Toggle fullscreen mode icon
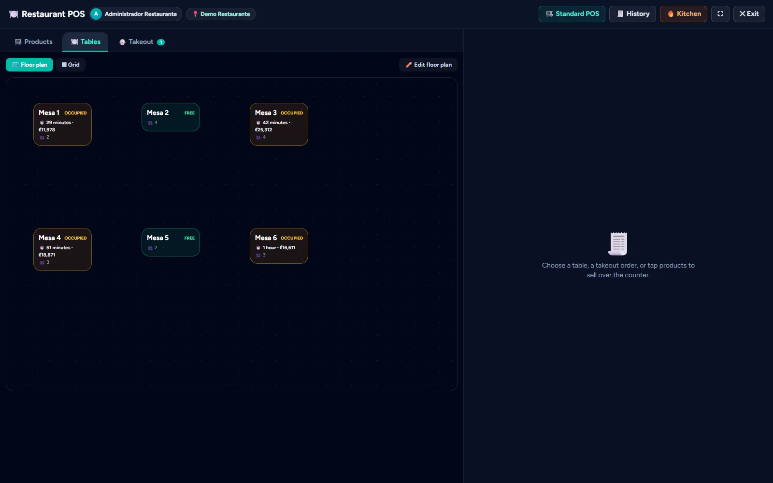The width and height of the screenshot is (773, 483). click(x=720, y=14)
